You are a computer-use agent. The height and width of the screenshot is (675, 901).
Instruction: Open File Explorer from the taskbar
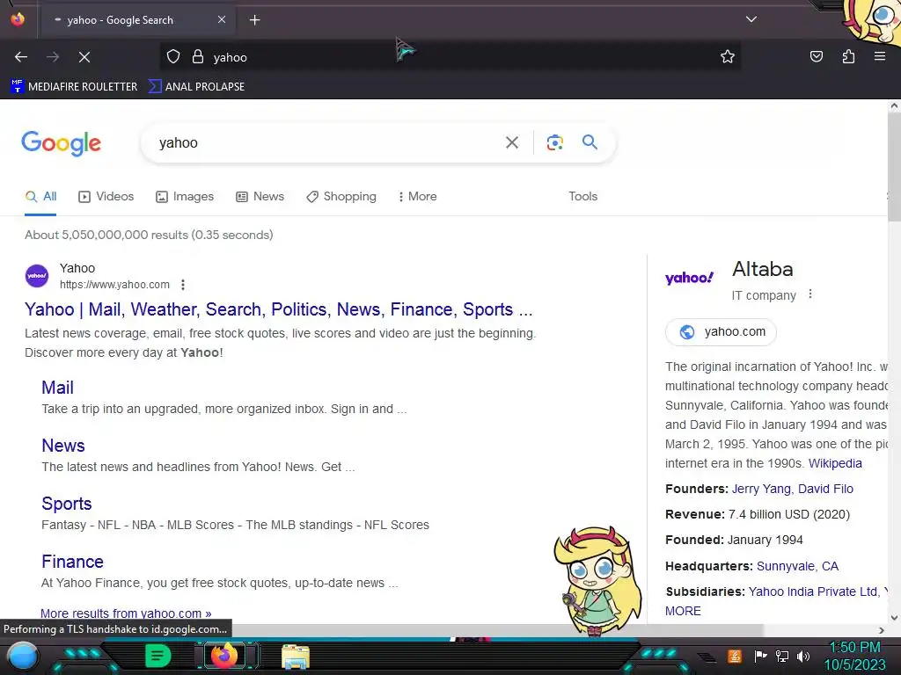[296, 657]
